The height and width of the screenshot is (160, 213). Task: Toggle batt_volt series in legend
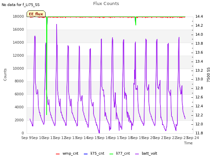click(x=146, y=153)
